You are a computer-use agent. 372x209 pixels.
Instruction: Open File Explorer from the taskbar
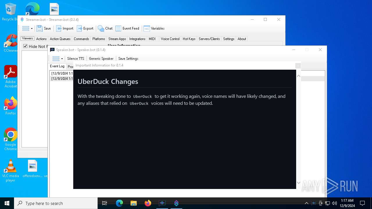tap(133, 203)
